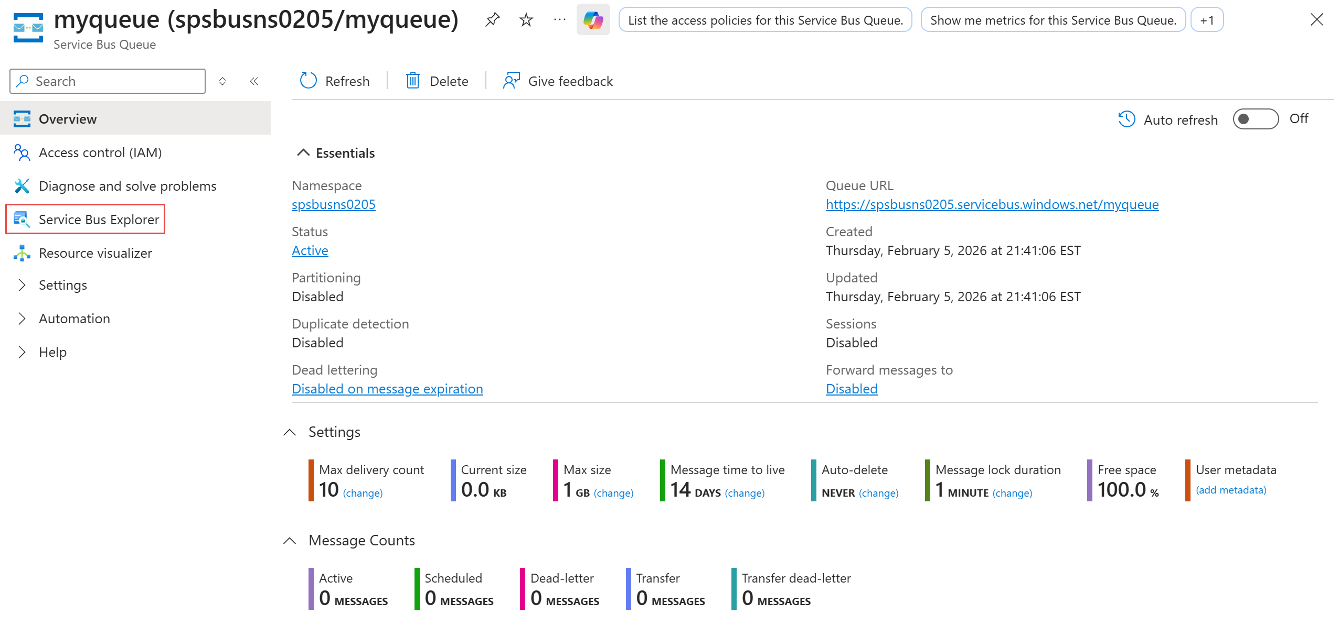Turn on the Auto refresh toggle
This screenshot has height=625, width=1339.
pos(1255,119)
